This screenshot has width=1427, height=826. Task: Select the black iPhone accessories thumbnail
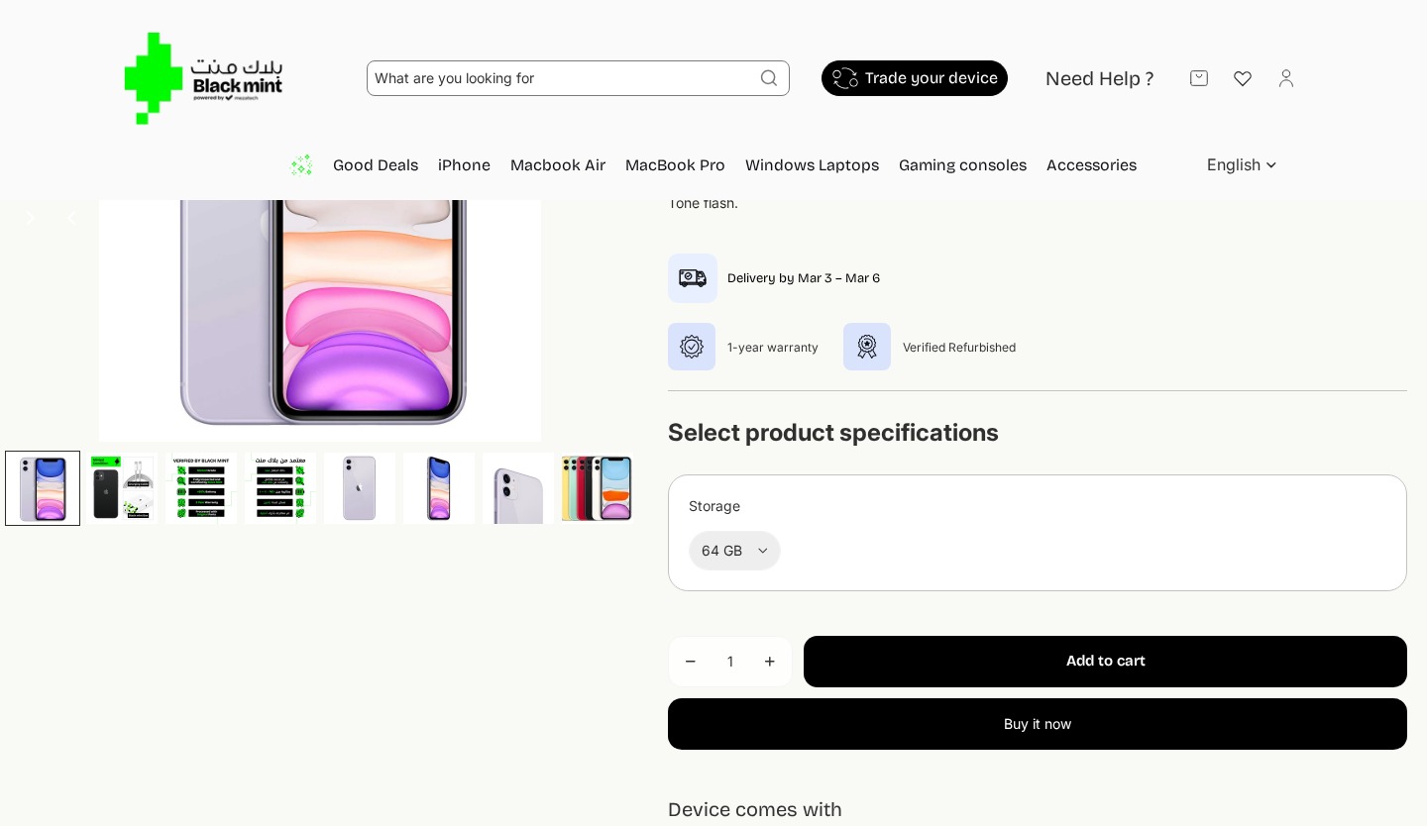coord(122,488)
